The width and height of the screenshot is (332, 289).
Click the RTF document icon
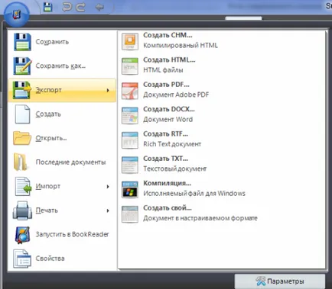[130, 140]
